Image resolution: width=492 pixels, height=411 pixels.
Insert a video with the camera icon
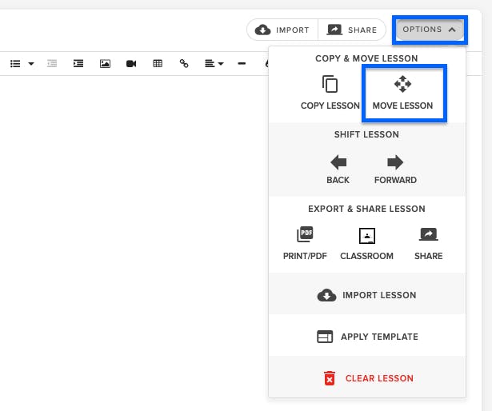tap(131, 64)
